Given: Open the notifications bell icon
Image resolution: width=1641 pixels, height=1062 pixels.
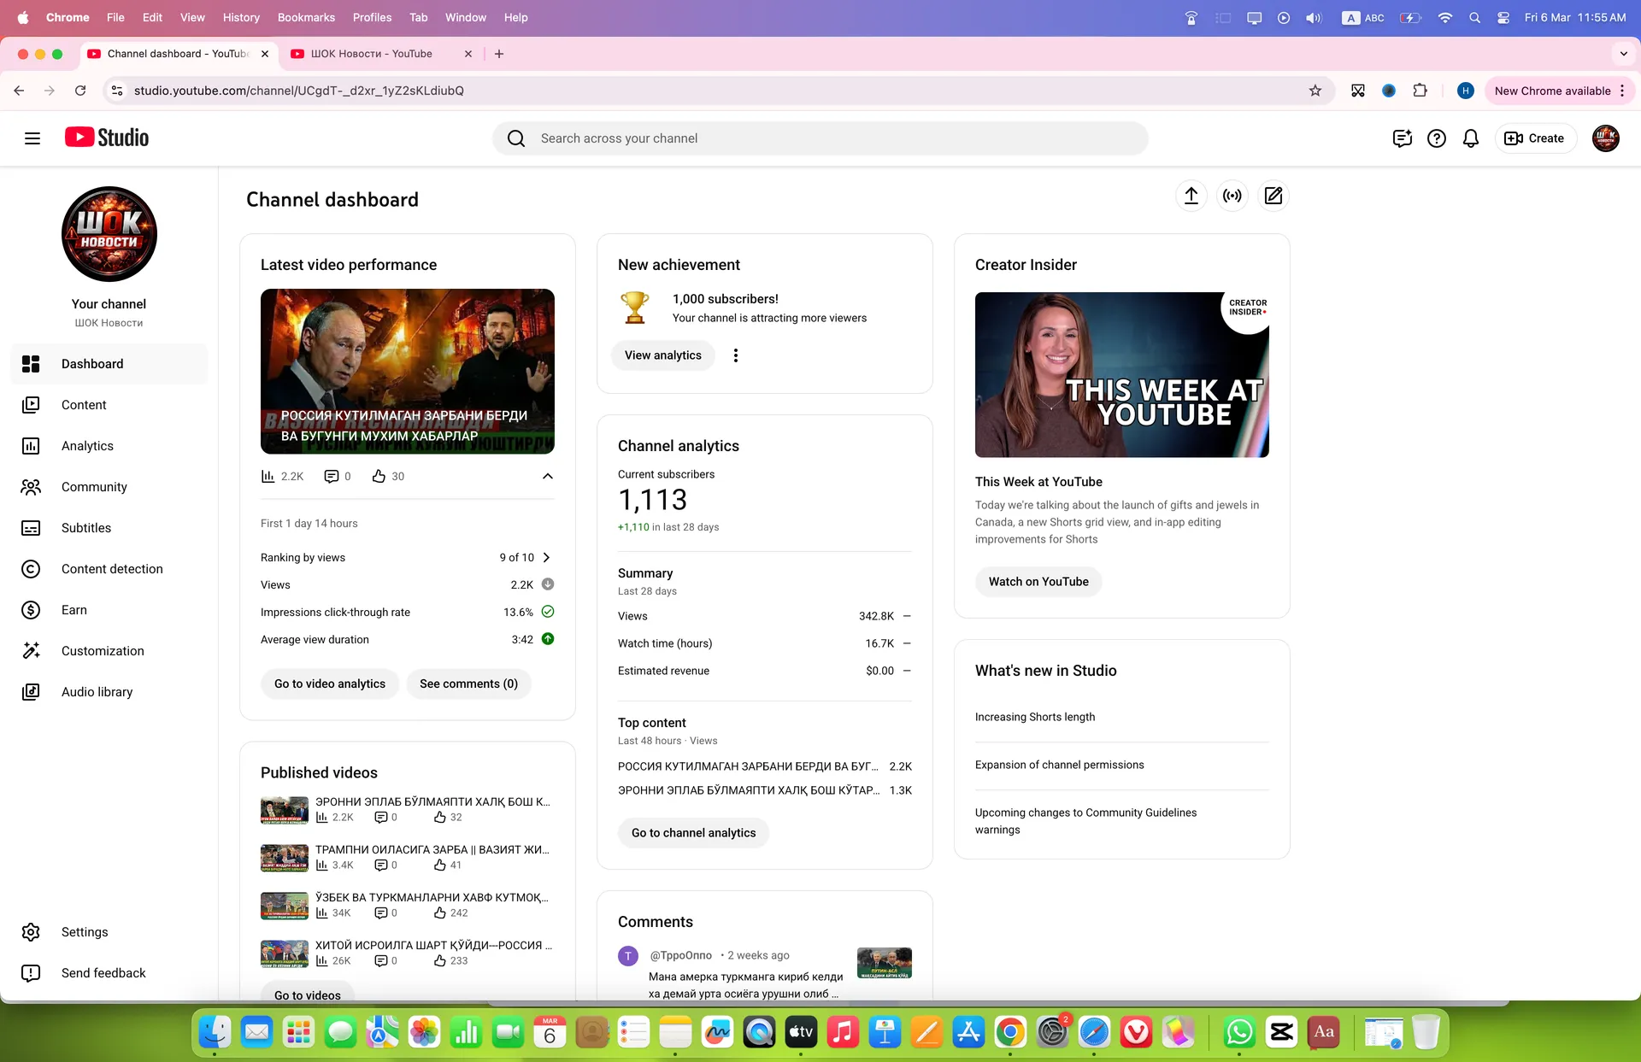Looking at the screenshot, I should click(x=1471, y=138).
